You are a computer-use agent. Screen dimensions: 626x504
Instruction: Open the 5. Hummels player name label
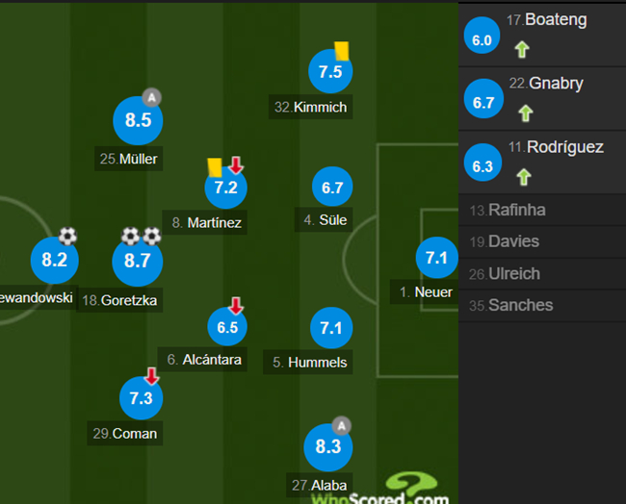click(x=308, y=362)
